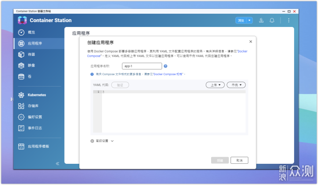Open notifications bell icon
Screen dimensions: 318x185
tap(272, 20)
